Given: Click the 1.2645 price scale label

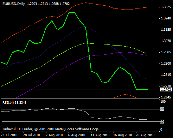Looking at the screenshot, I should tap(166, 97).
